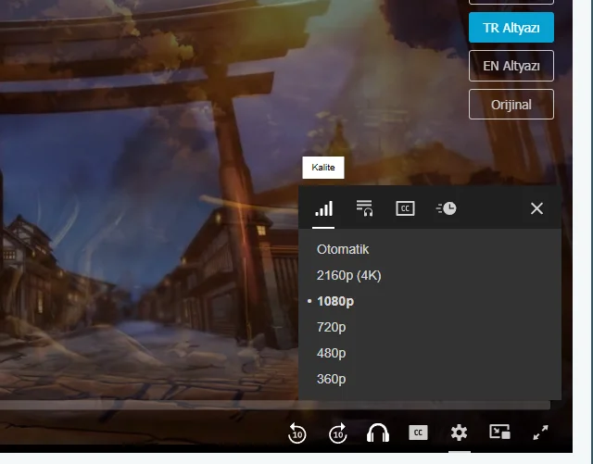Click the settings gear icon
The width and height of the screenshot is (593, 464).
click(460, 433)
